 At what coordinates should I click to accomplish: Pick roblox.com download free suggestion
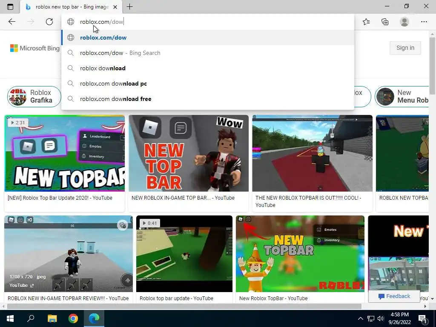[x=208, y=99]
